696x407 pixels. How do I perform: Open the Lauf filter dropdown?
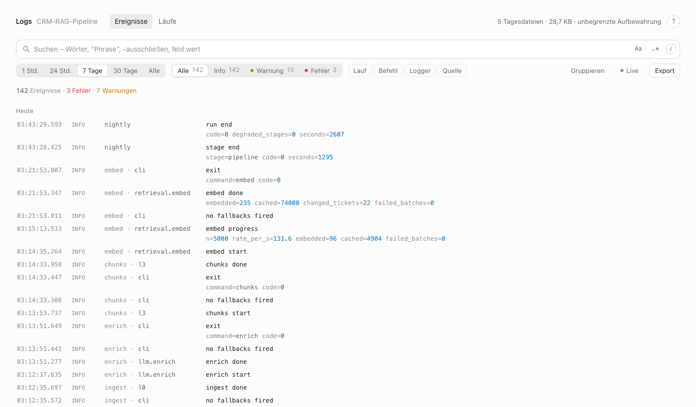pyautogui.click(x=360, y=70)
